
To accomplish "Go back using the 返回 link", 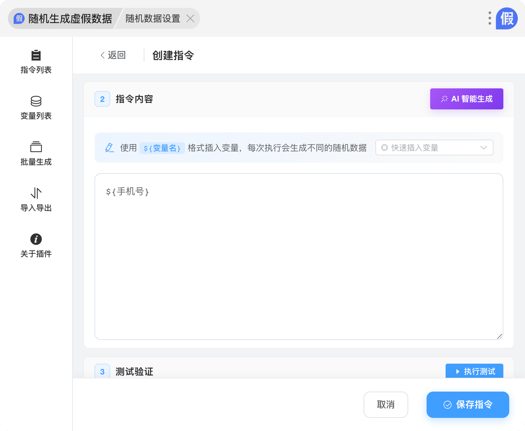I will [113, 55].
